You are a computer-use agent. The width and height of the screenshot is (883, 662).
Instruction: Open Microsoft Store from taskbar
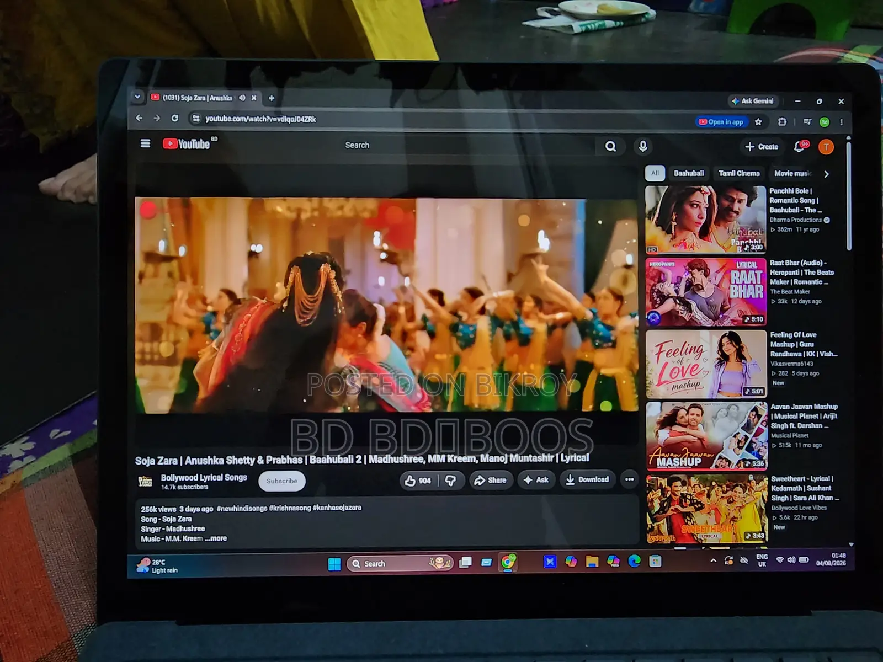point(655,561)
